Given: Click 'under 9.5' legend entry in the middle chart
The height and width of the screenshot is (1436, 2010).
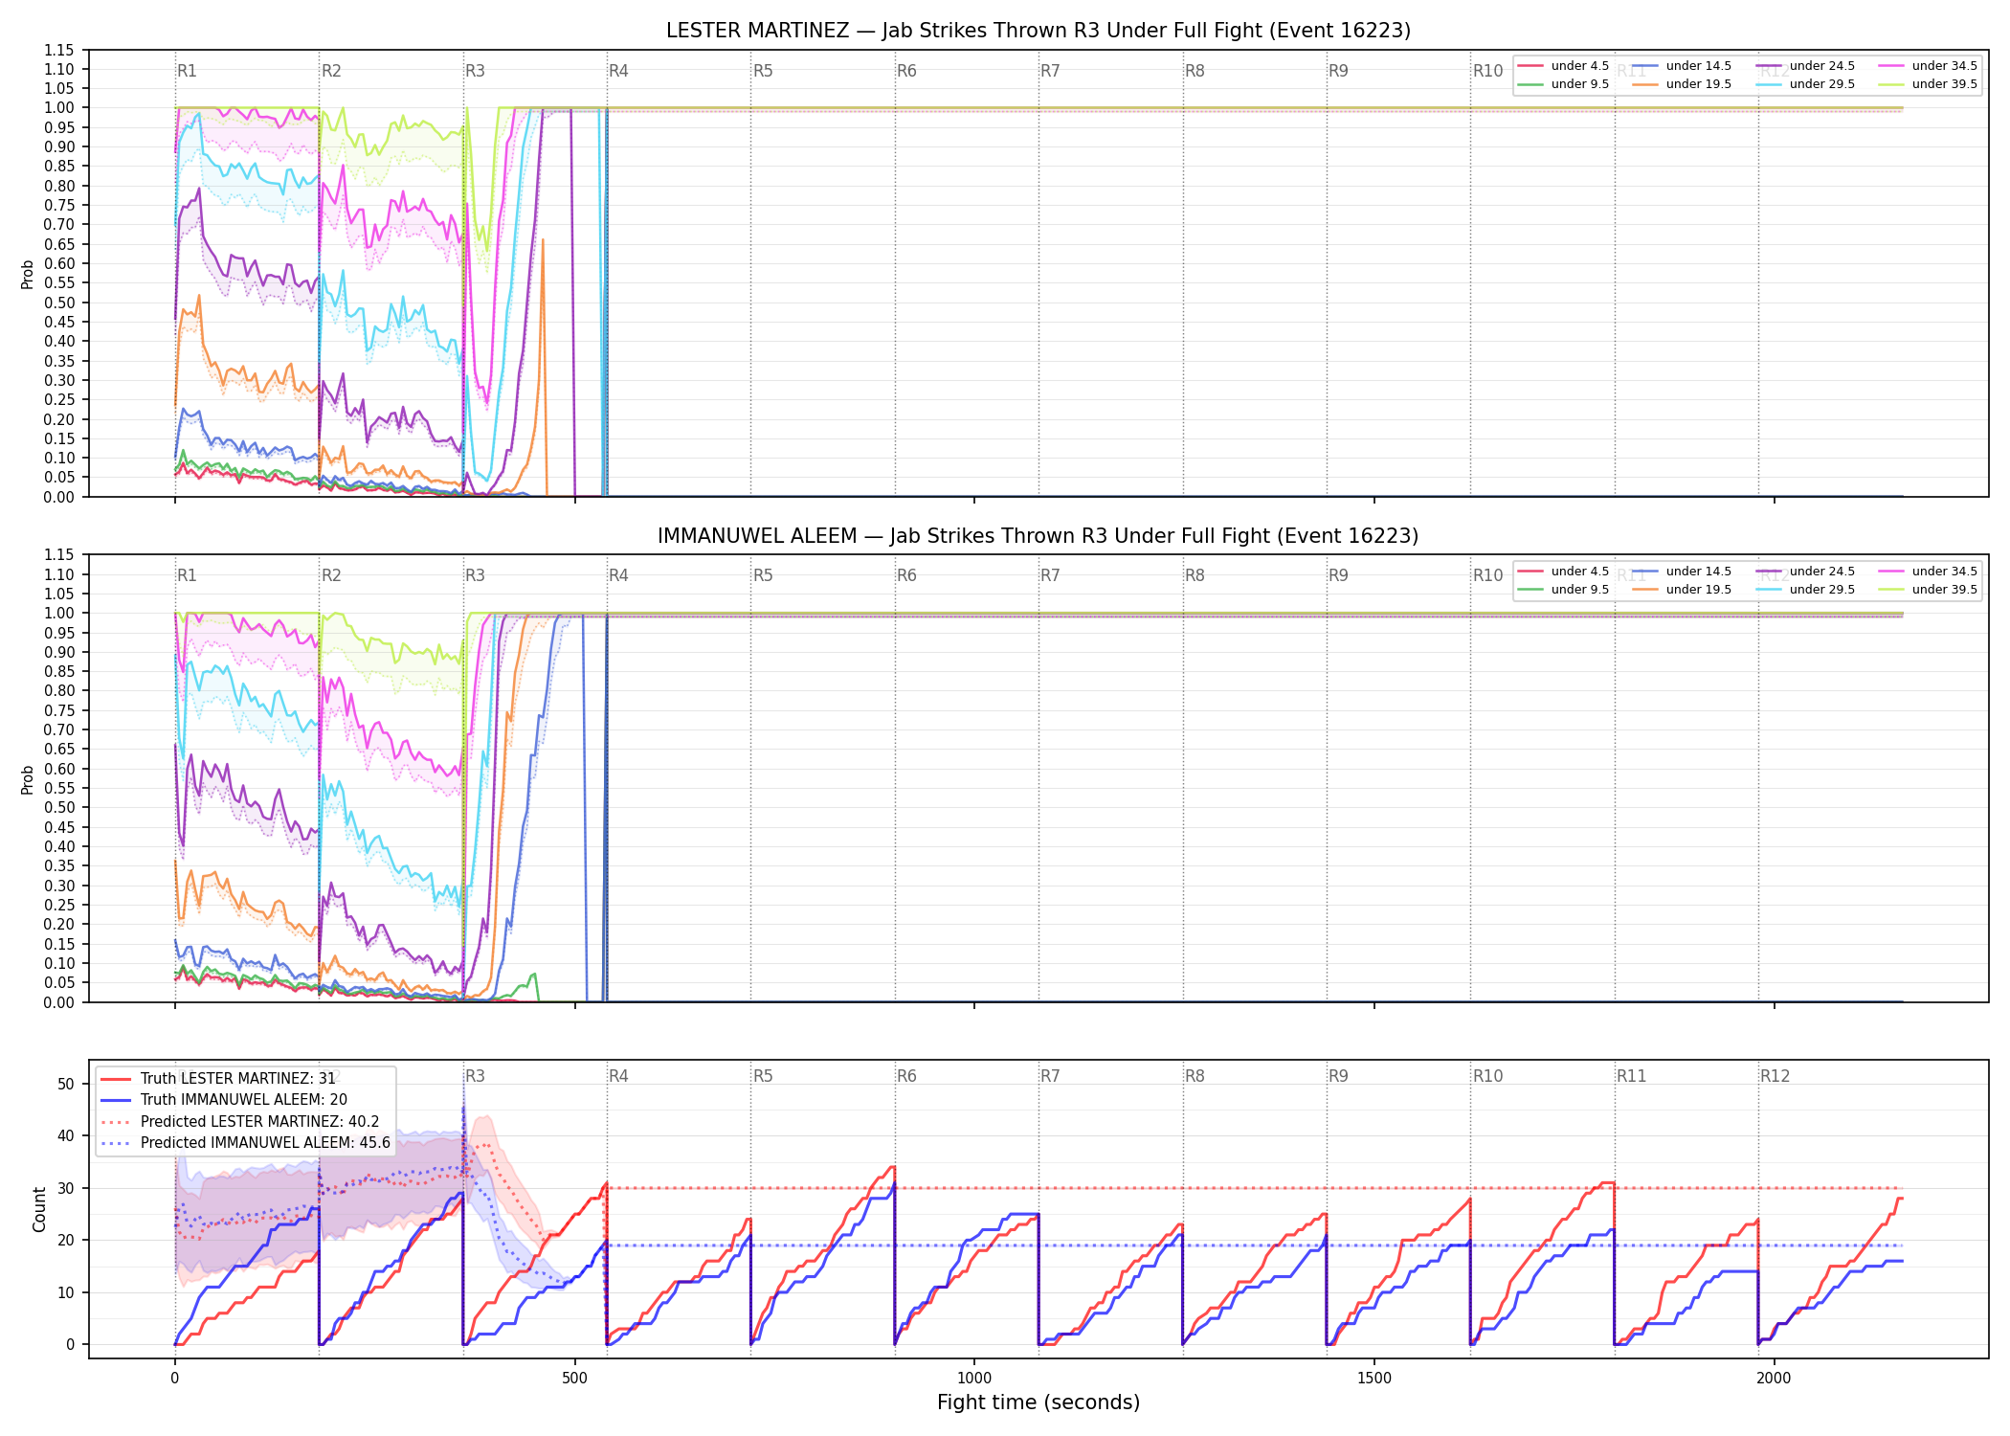Looking at the screenshot, I should [1564, 590].
